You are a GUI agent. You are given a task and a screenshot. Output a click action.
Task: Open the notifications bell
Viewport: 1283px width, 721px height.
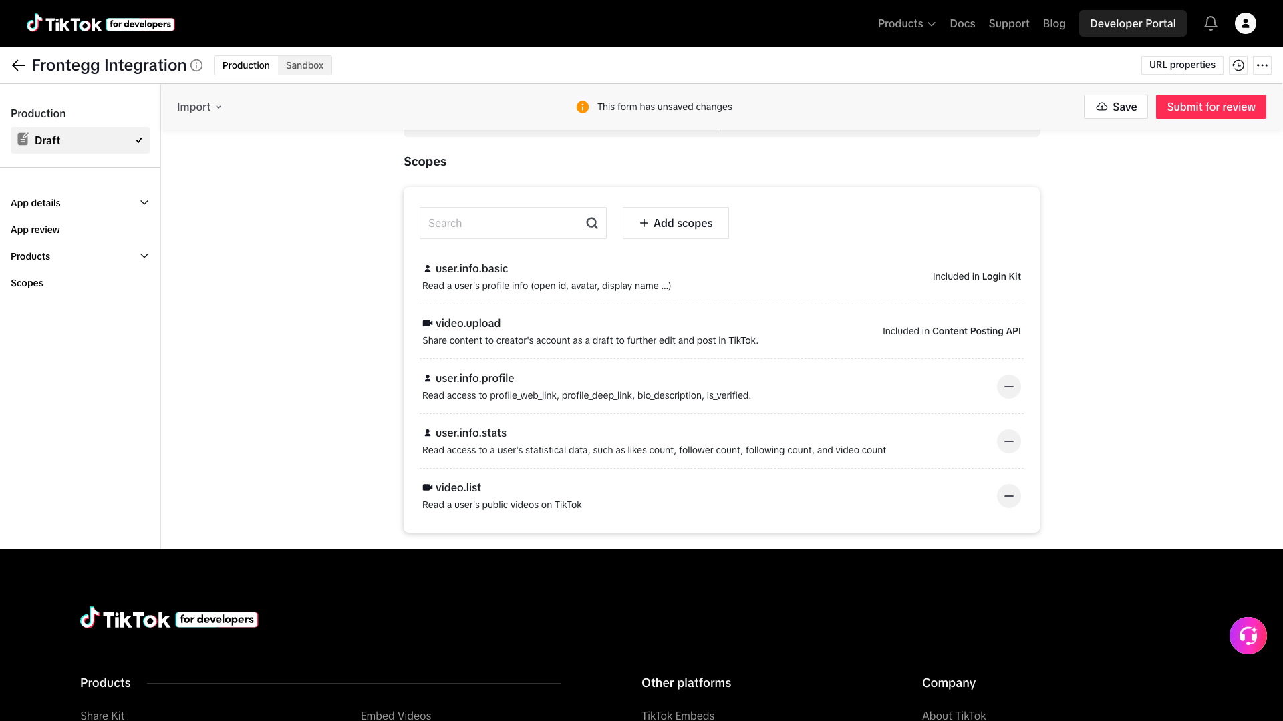coord(1211,23)
